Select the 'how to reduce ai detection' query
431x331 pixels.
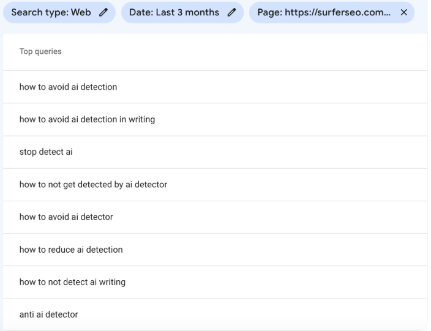pos(71,250)
